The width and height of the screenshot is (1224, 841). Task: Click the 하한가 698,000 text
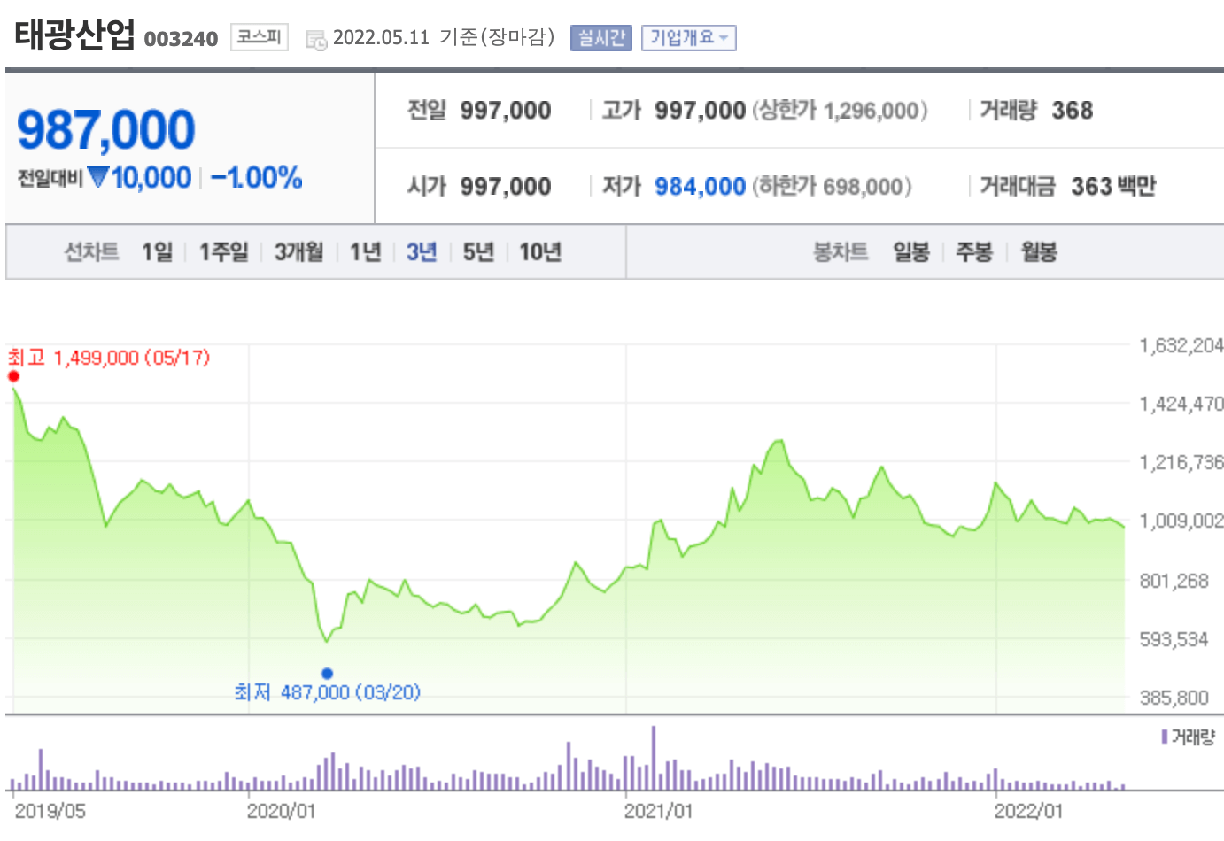click(832, 187)
